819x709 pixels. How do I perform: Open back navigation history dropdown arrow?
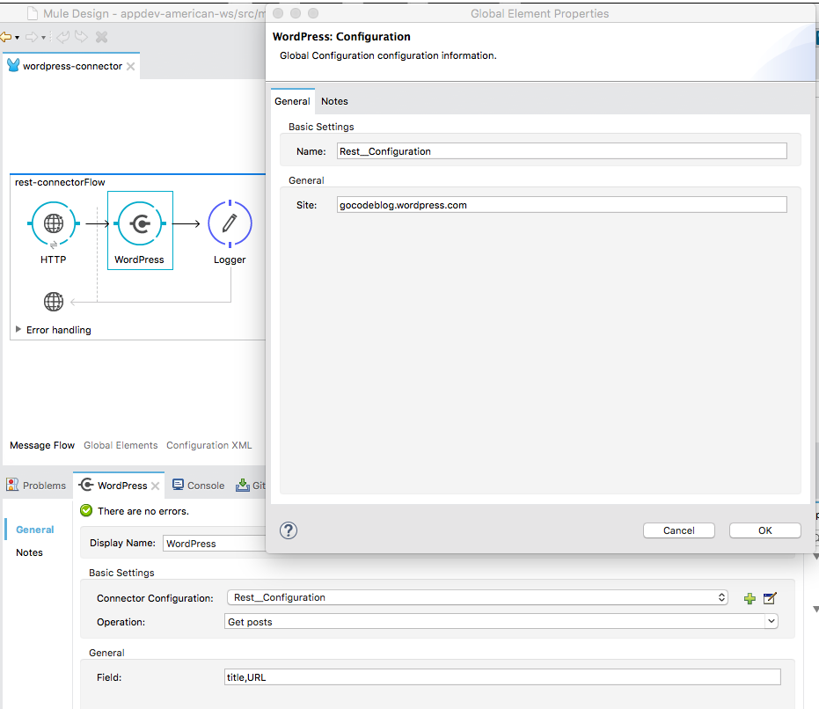pyautogui.click(x=18, y=38)
